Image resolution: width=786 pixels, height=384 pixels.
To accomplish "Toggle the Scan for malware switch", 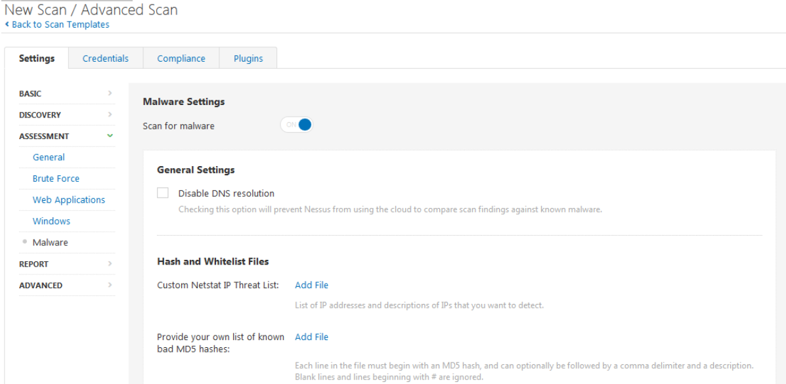I will point(296,125).
